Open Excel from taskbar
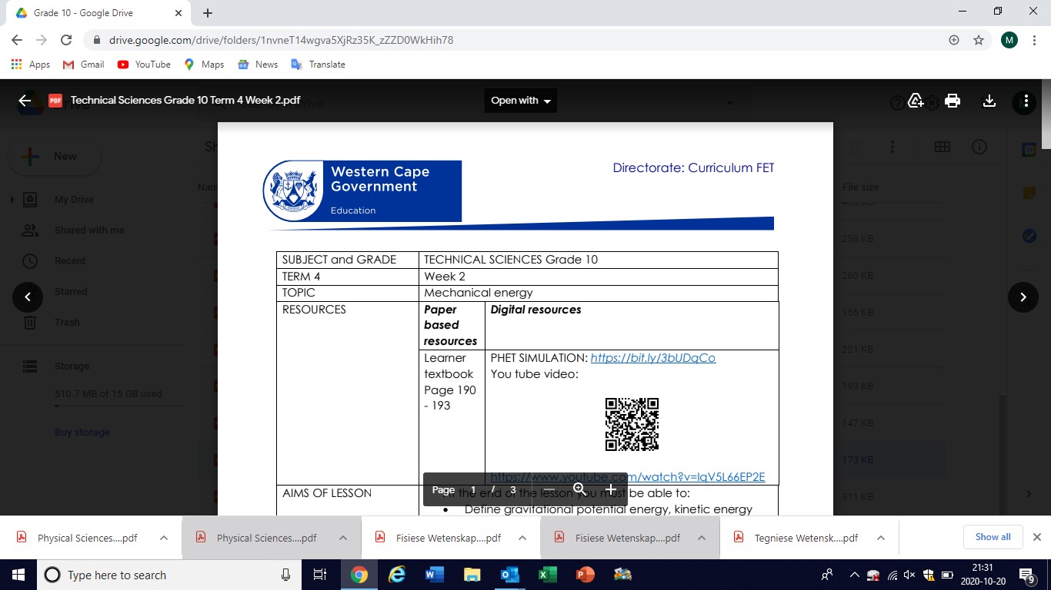The image size is (1051, 590). 547,575
